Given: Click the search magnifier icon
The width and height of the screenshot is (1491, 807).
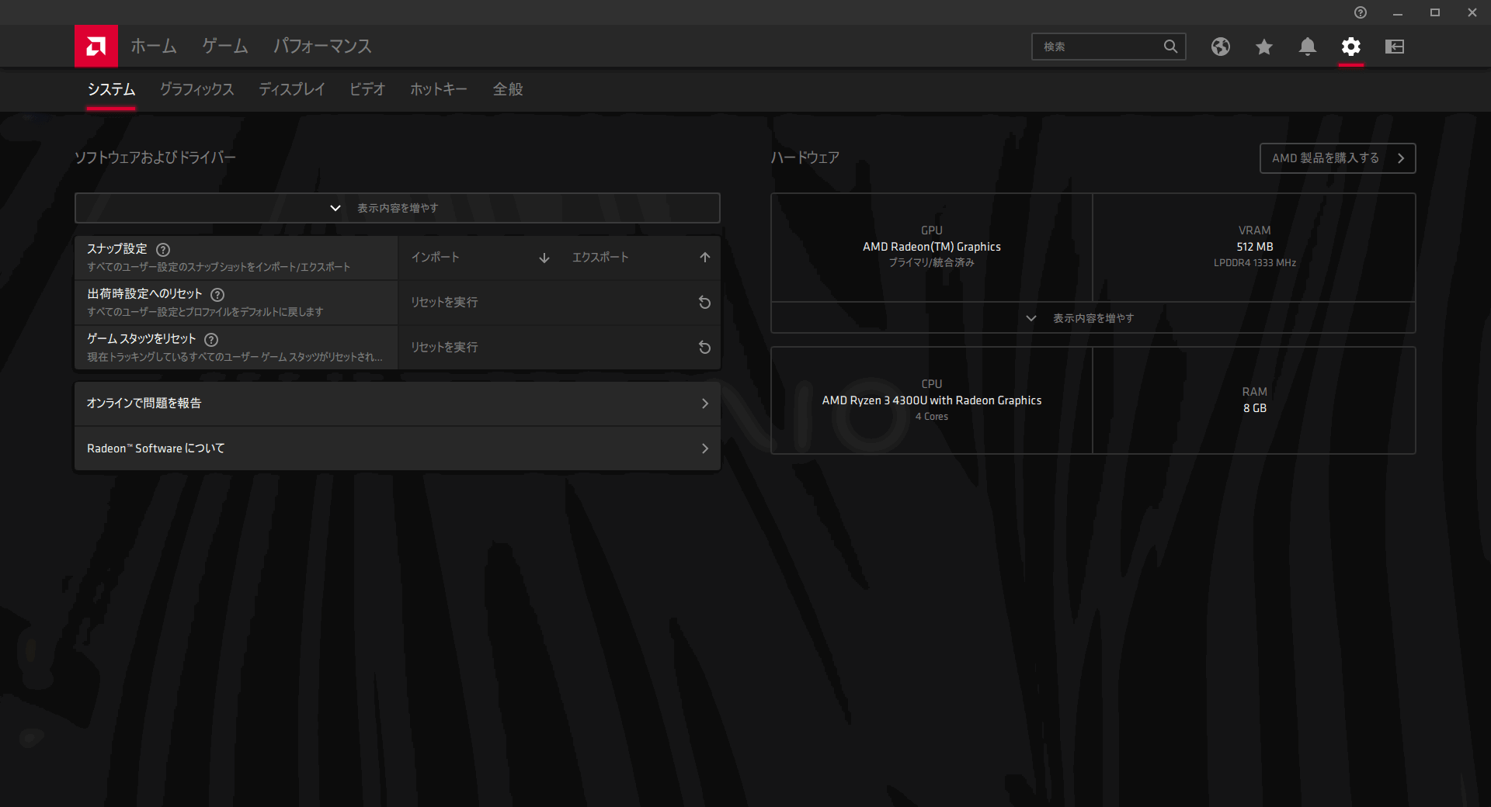Looking at the screenshot, I should coord(1170,47).
